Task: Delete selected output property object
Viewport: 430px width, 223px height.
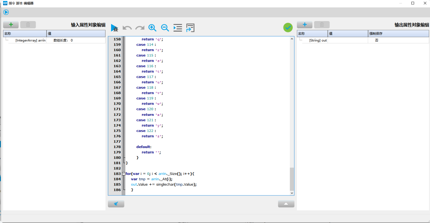Action: click(x=322, y=25)
